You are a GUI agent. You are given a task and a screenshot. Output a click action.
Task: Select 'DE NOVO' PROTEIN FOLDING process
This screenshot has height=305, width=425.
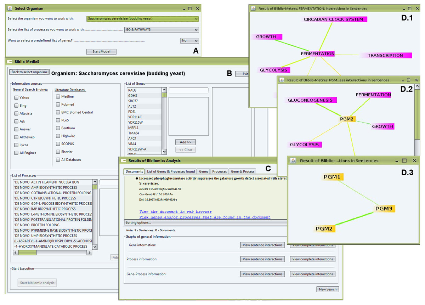[x=52, y=225]
